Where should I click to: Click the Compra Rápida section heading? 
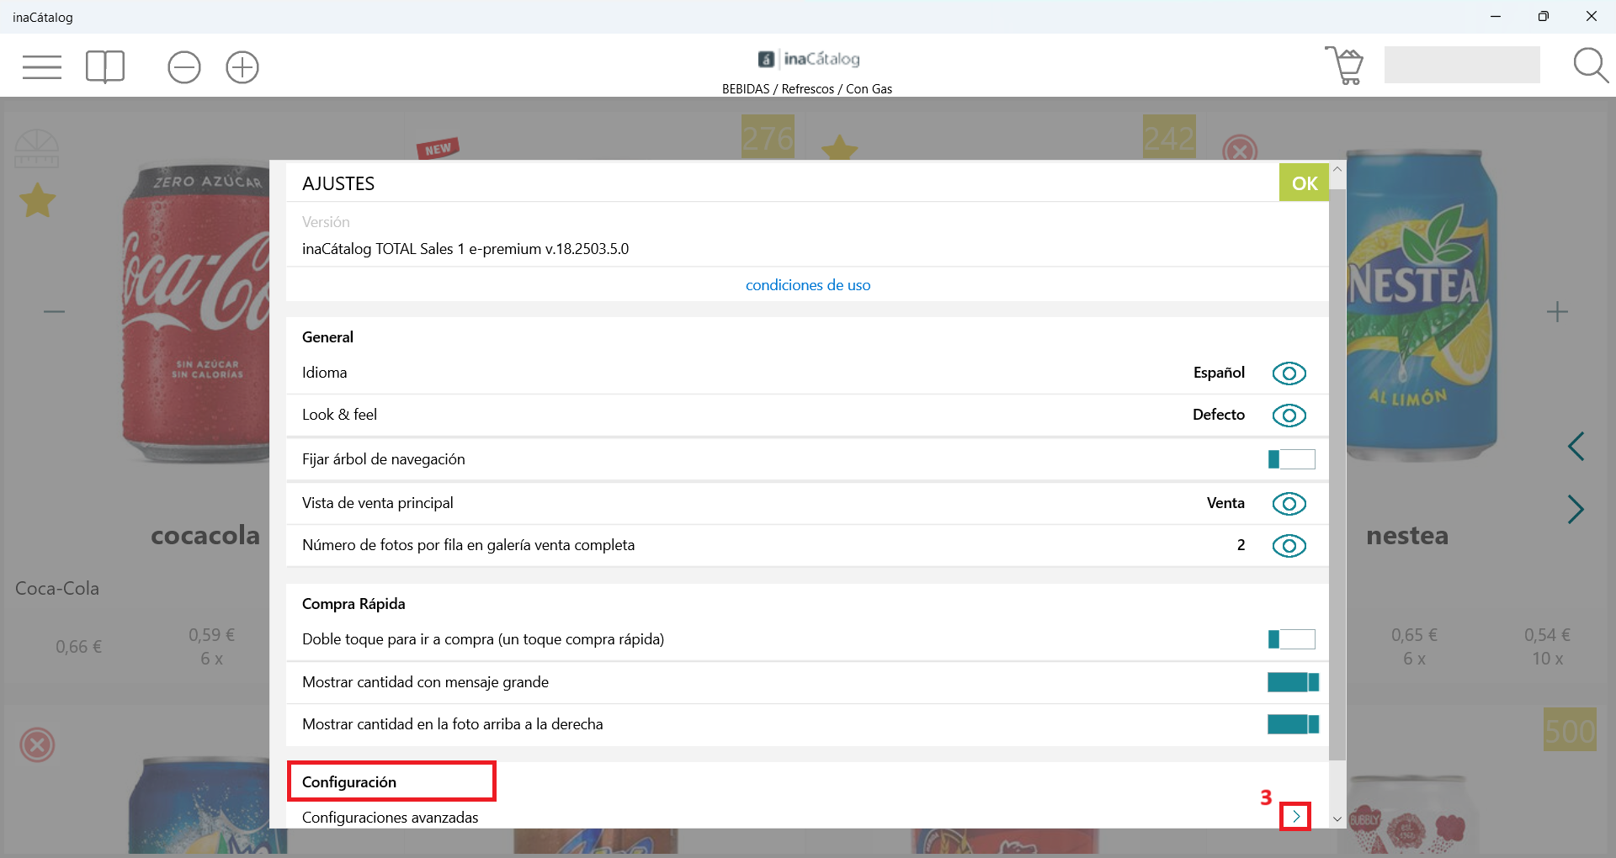pos(353,604)
